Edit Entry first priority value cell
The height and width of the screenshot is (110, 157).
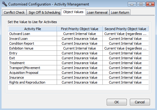[x=80, y=53]
